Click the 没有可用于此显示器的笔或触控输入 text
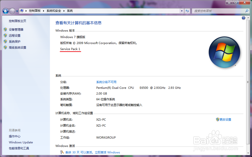 coord(119,105)
